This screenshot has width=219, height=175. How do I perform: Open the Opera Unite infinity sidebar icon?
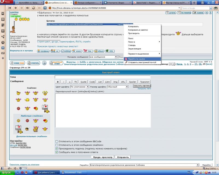(x=3, y=53)
